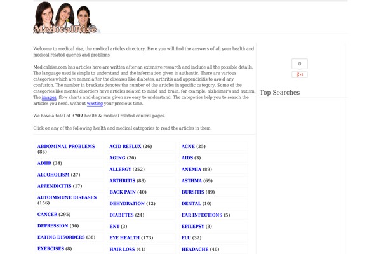
Task: Go to the Flu category
Action: tap(186, 238)
